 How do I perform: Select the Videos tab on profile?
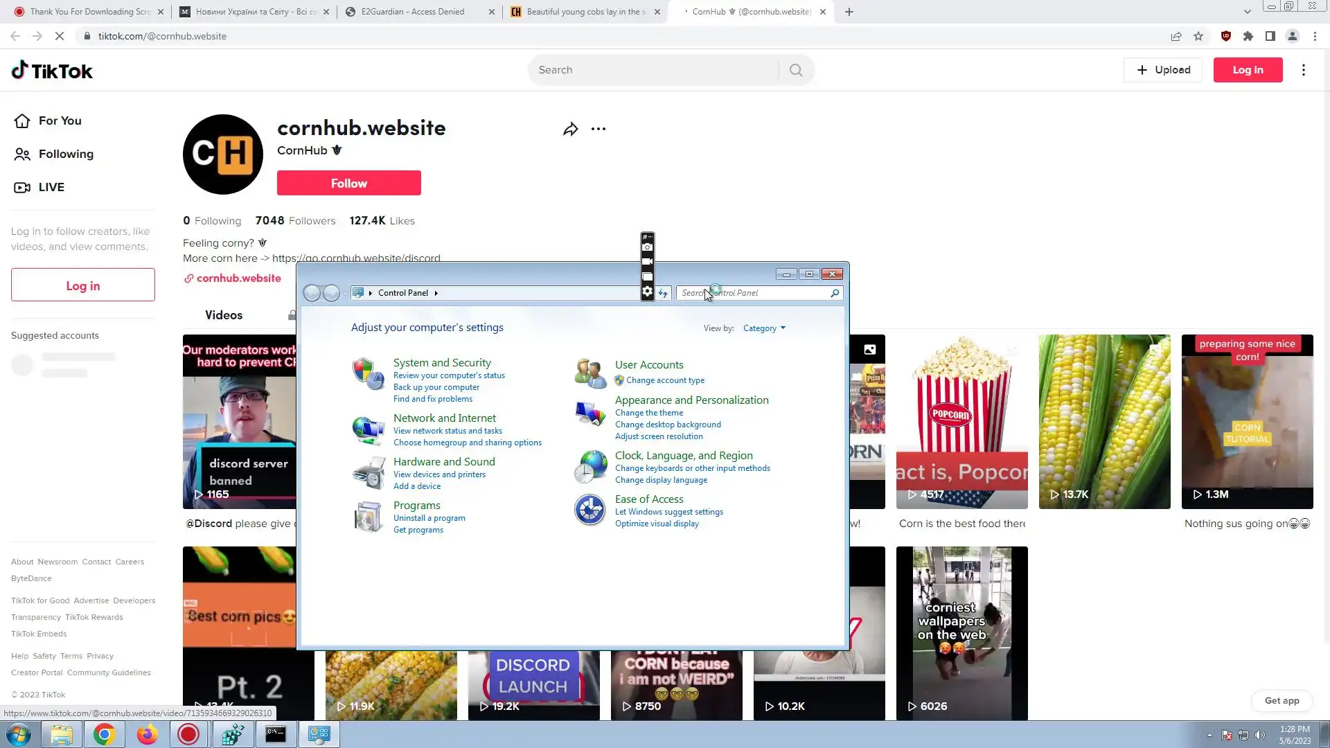pos(224,315)
